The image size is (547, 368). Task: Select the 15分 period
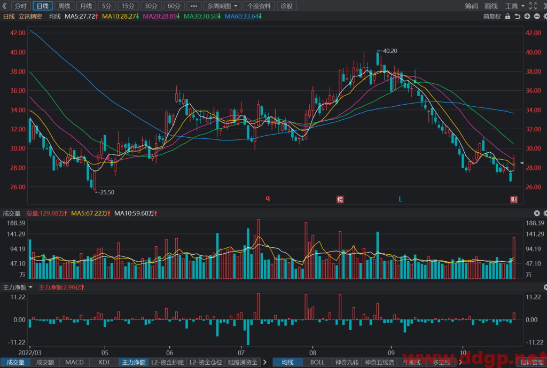point(128,6)
